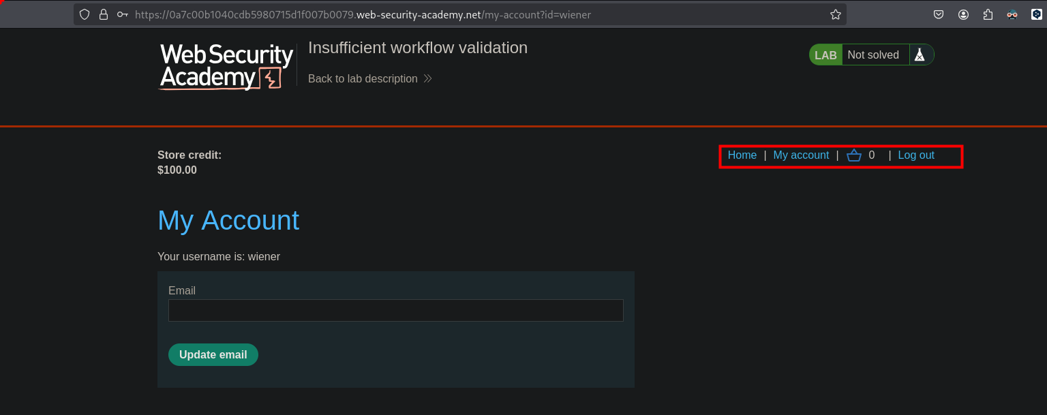Click the double chevron beside lab description
Viewport: 1047px width, 415px height.
[x=428, y=79]
